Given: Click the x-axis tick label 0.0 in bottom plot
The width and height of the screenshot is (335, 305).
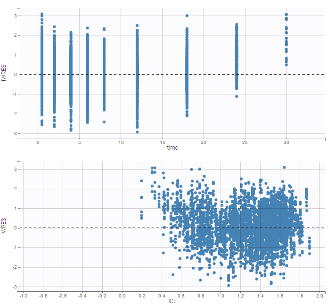Looking at the screenshot, I should tap(122, 296).
